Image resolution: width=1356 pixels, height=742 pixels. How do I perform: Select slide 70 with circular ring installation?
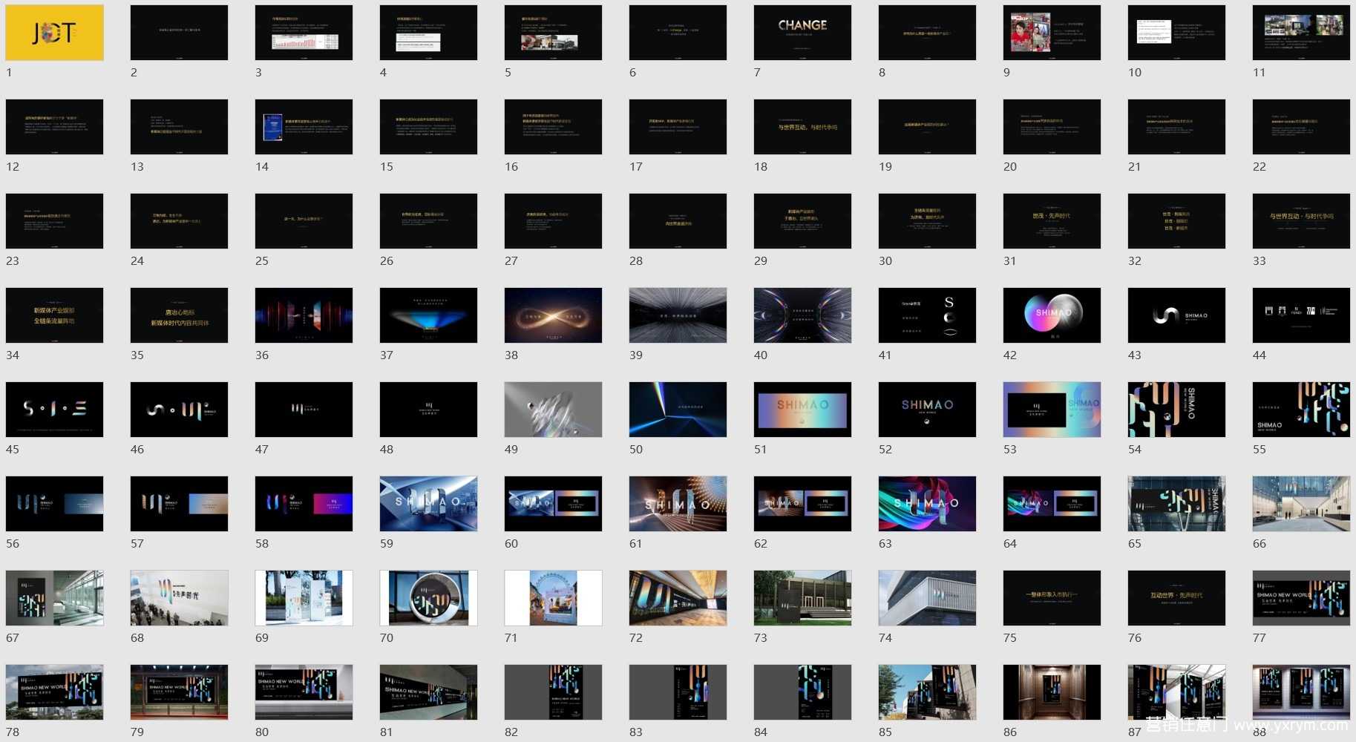428,598
